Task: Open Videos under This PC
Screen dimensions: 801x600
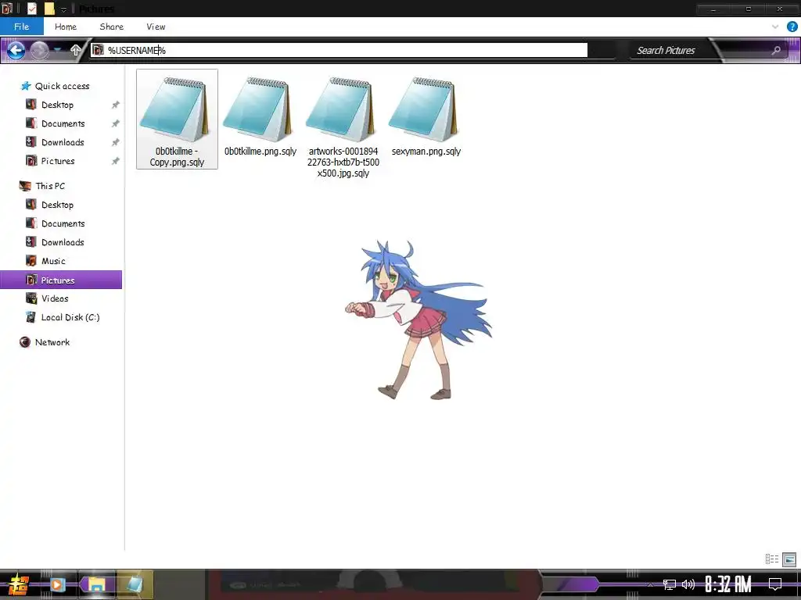Action: pyautogui.click(x=48, y=298)
